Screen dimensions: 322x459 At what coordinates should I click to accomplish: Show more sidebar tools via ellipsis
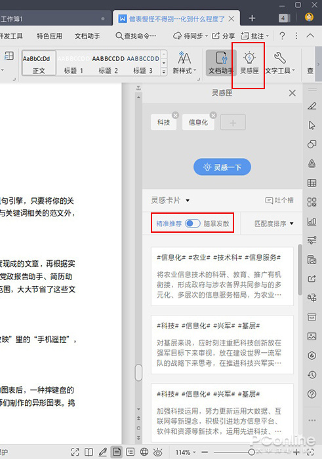coord(312,420)
